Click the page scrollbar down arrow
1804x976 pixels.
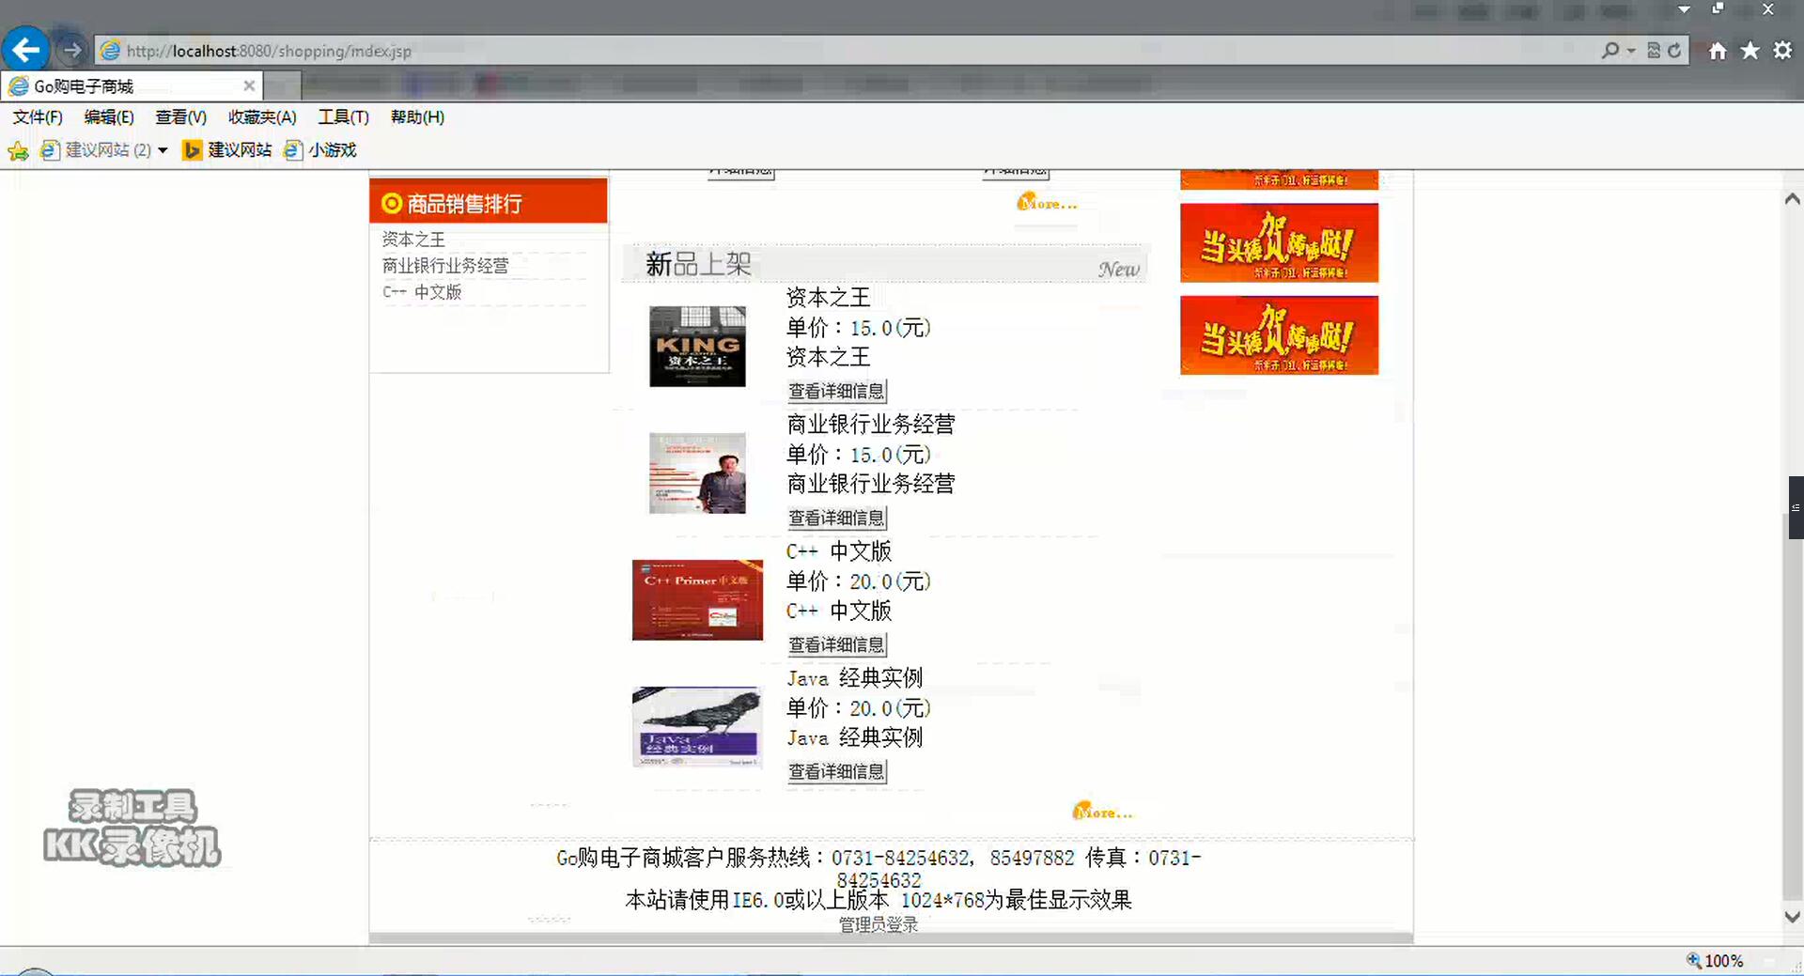click(1792, 917)
